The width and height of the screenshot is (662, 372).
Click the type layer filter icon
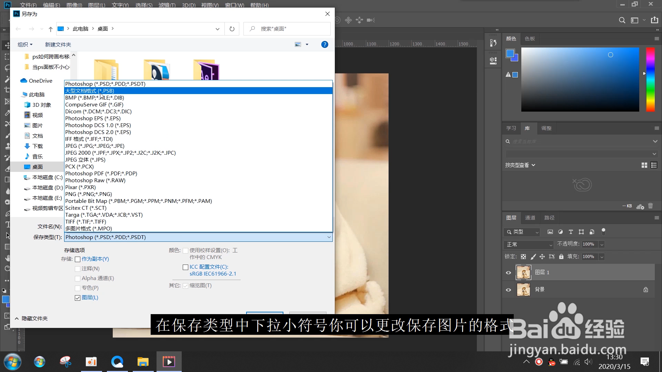click(571, 232)
